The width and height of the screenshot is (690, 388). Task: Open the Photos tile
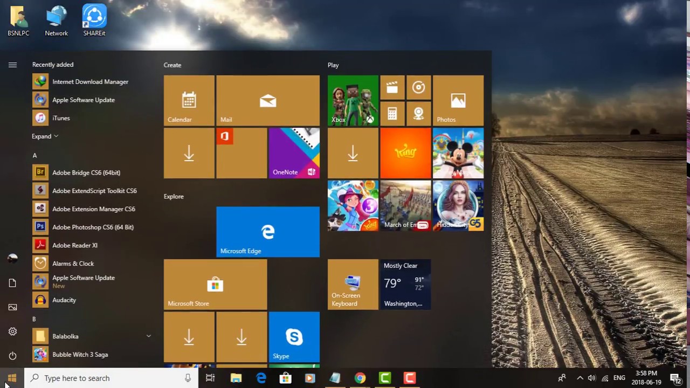click(x=458, y=101)
